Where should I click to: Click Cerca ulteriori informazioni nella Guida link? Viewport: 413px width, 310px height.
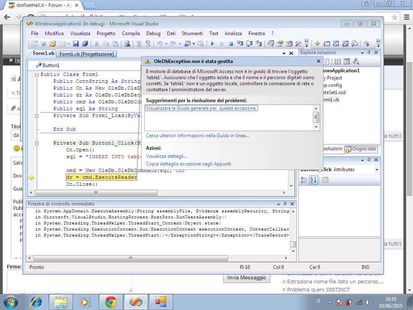point(198,136)
